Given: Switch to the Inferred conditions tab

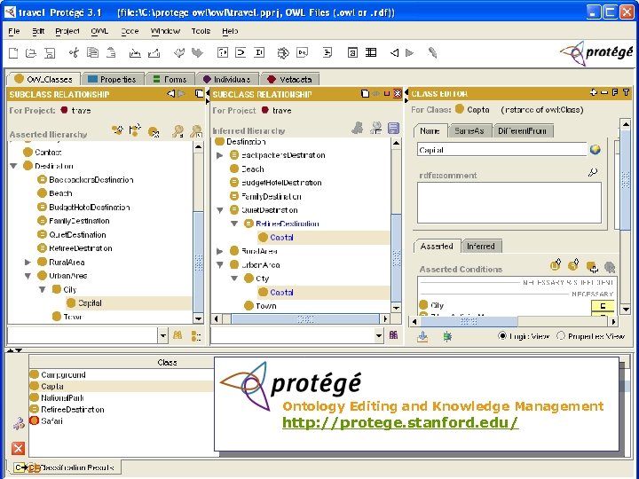Looking at the screenshot, I should [481, 246].
